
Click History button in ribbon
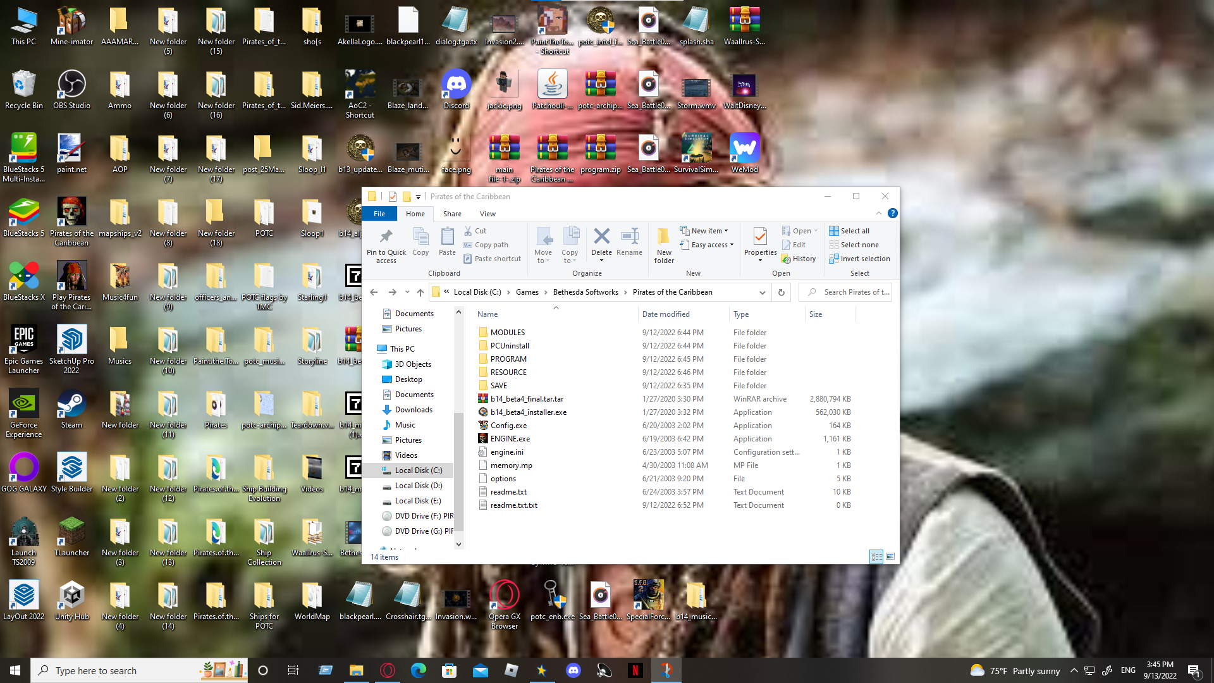(x=799, y=259)
